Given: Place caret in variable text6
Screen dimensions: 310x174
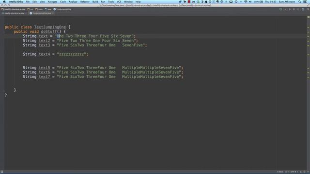Looking at the screenshot, I should (44, 72).
